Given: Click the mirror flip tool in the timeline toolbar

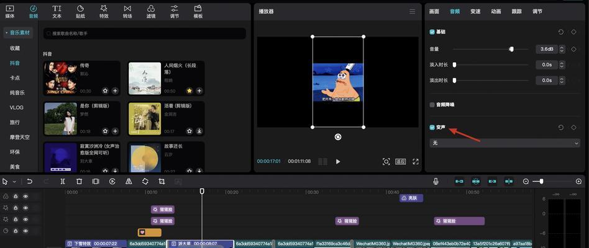Looking at the screenshot, I should pyautogui.click(x=129, y=181).
